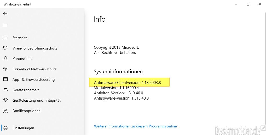Select Familienoptionen entry
Image resolution: width=266 pixels, height=135 pixels.
(26, 111)
